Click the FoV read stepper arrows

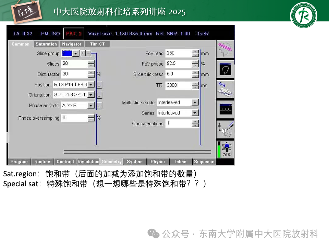point(195,54)
